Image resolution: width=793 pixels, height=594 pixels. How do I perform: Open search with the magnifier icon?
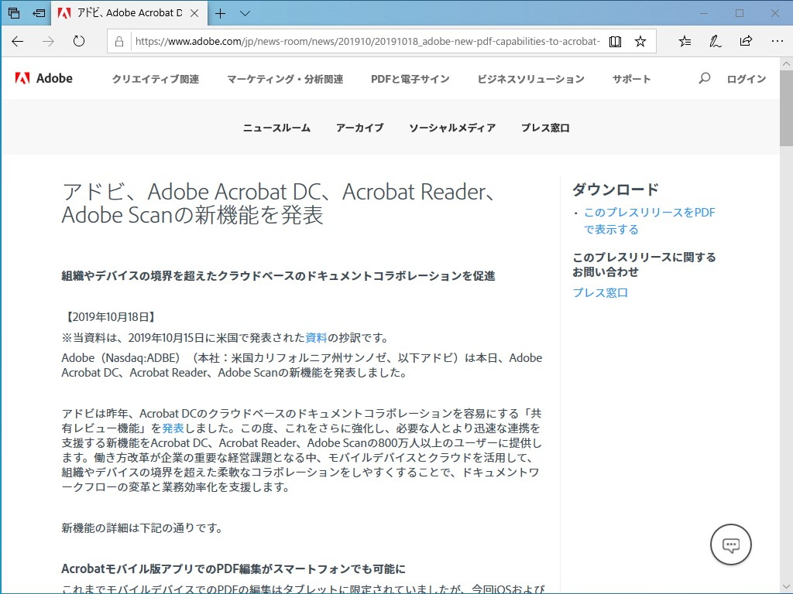[x=704, y=77]
